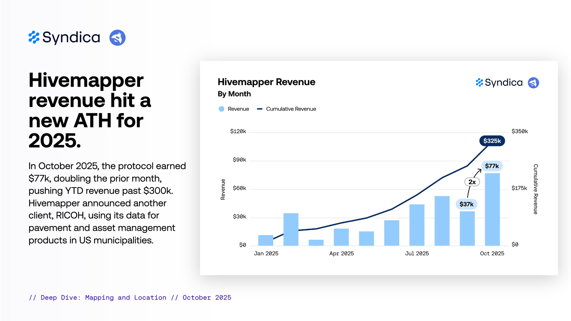The image size is (571, 321).
Task: Click the Jul 2025 x-axis label
Action: click(417, 253)
